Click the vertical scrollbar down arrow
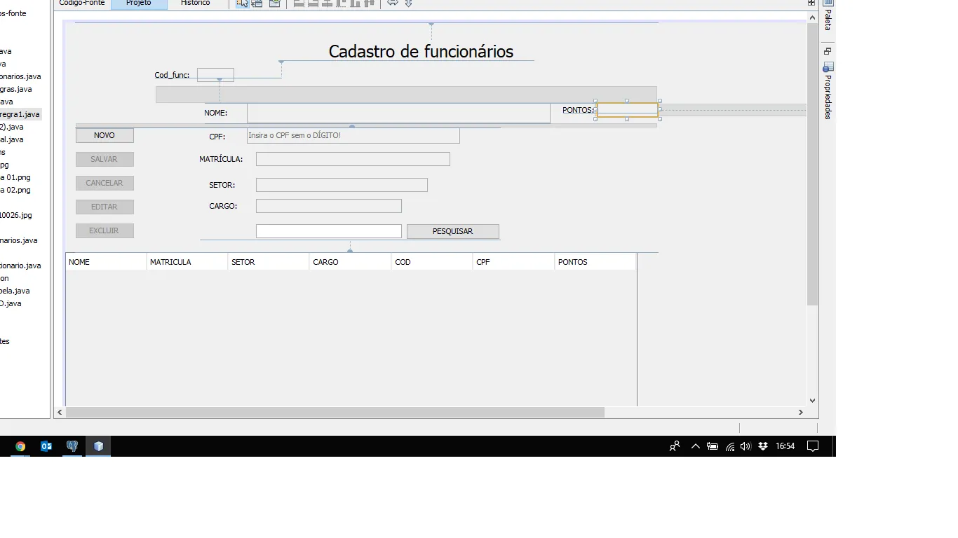This screenshot has height=538, width=958. click(x=813, y=401)
